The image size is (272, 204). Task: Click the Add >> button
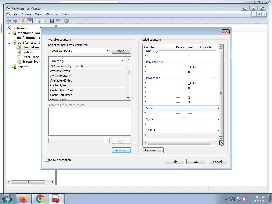121,150
